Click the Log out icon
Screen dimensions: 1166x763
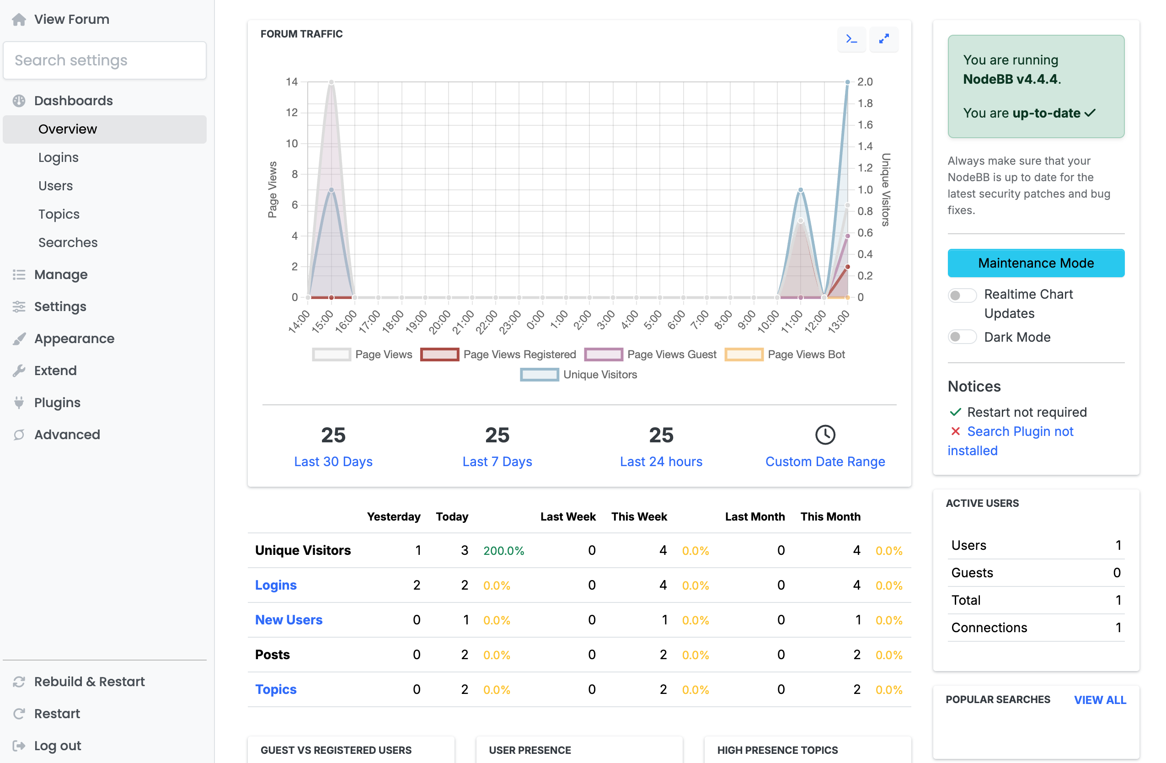tap(19, 745)
